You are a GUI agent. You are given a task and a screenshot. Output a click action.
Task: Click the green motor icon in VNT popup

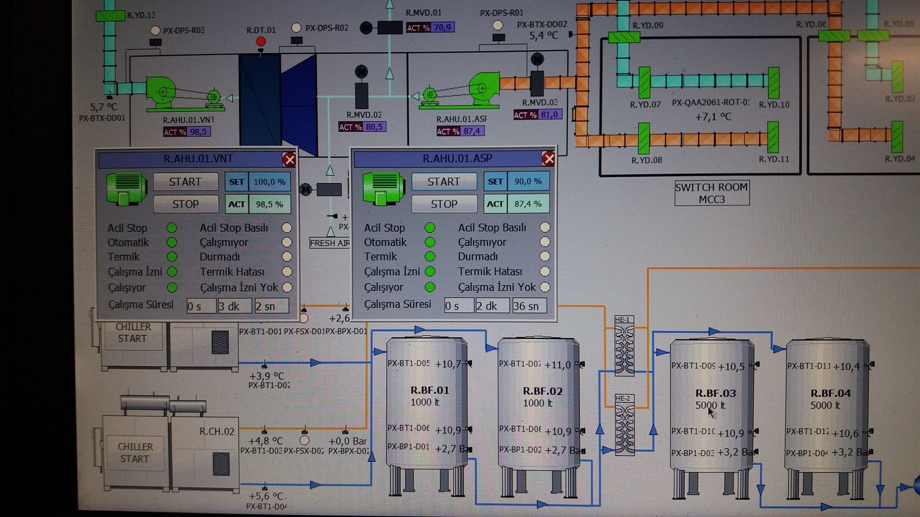pos(126,189)
